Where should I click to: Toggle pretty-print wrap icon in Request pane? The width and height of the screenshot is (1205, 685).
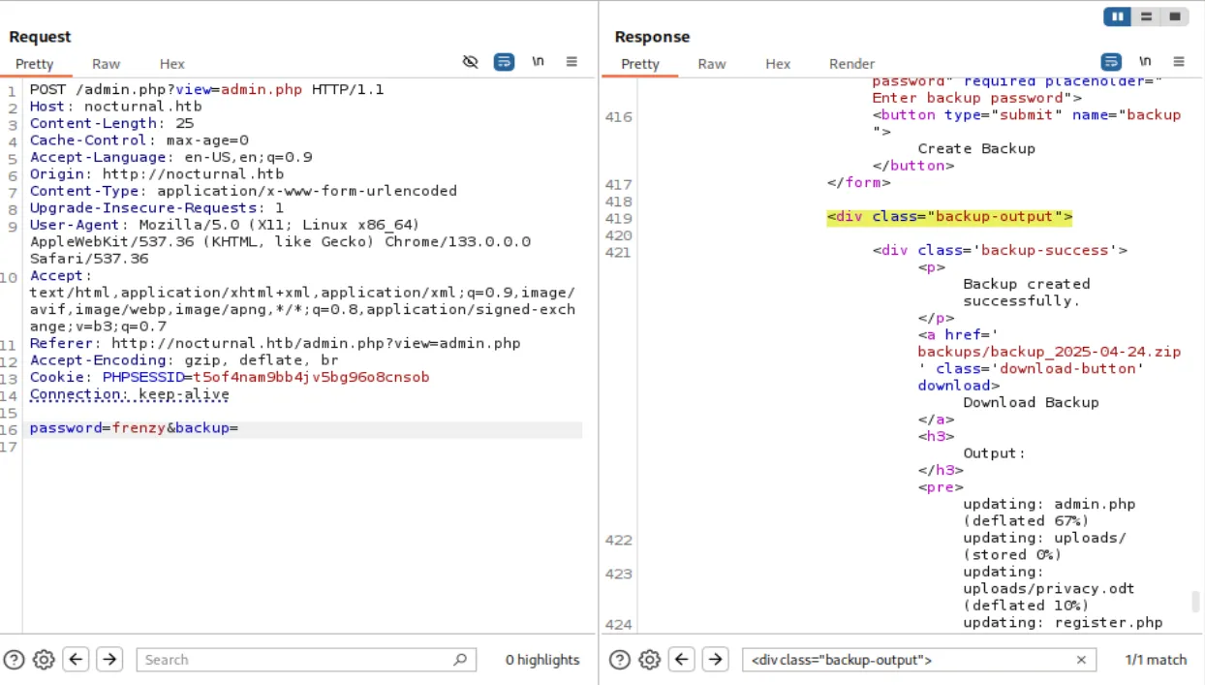pyautogui.click(x=504, y=62)
